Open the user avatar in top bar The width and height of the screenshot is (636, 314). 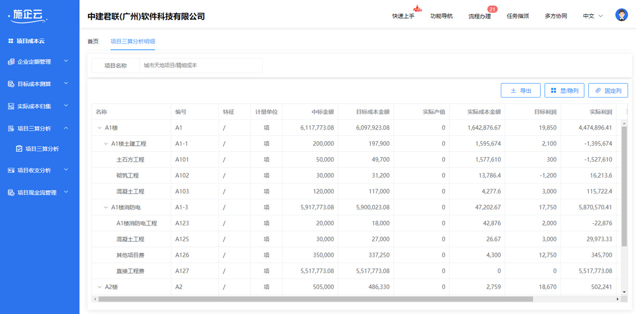tap(621, 15)
